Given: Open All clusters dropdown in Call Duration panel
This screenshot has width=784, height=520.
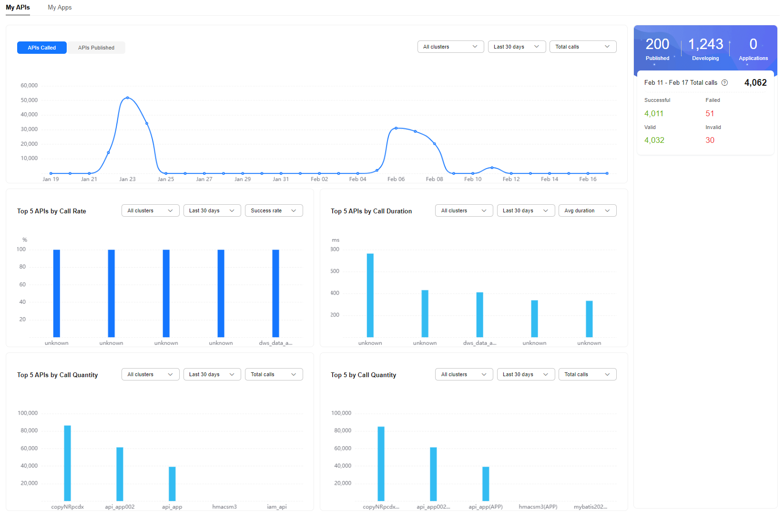Looking at the screenshot, I should 464,210.
